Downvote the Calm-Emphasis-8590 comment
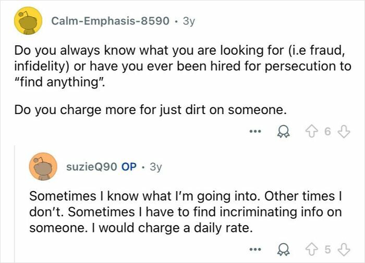365x263 pixels. point(344,132)
